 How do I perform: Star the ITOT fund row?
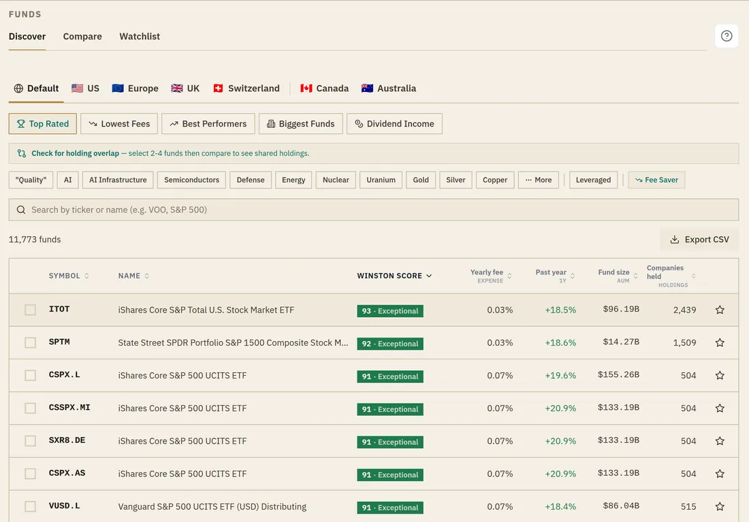720,310
